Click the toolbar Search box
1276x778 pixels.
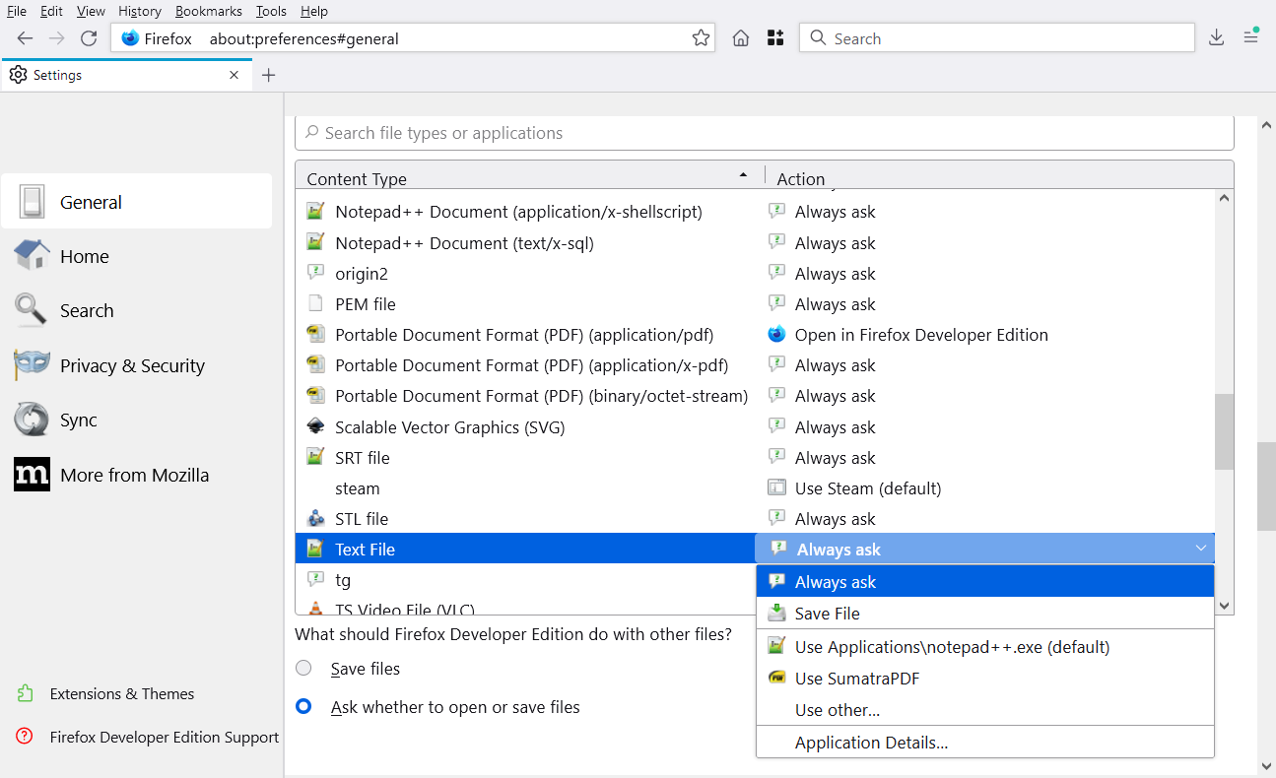(x=996, y=38)
